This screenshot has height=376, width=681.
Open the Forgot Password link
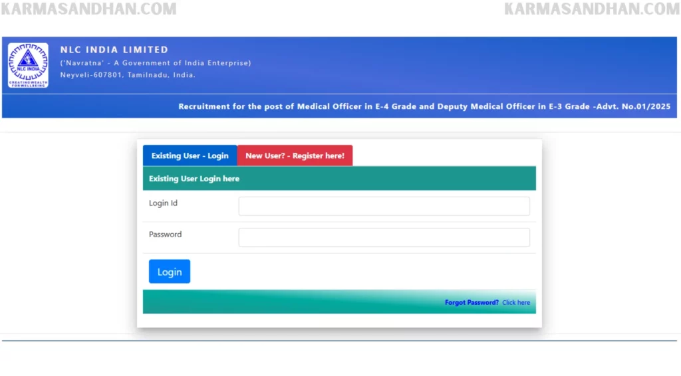pos(472,302)
